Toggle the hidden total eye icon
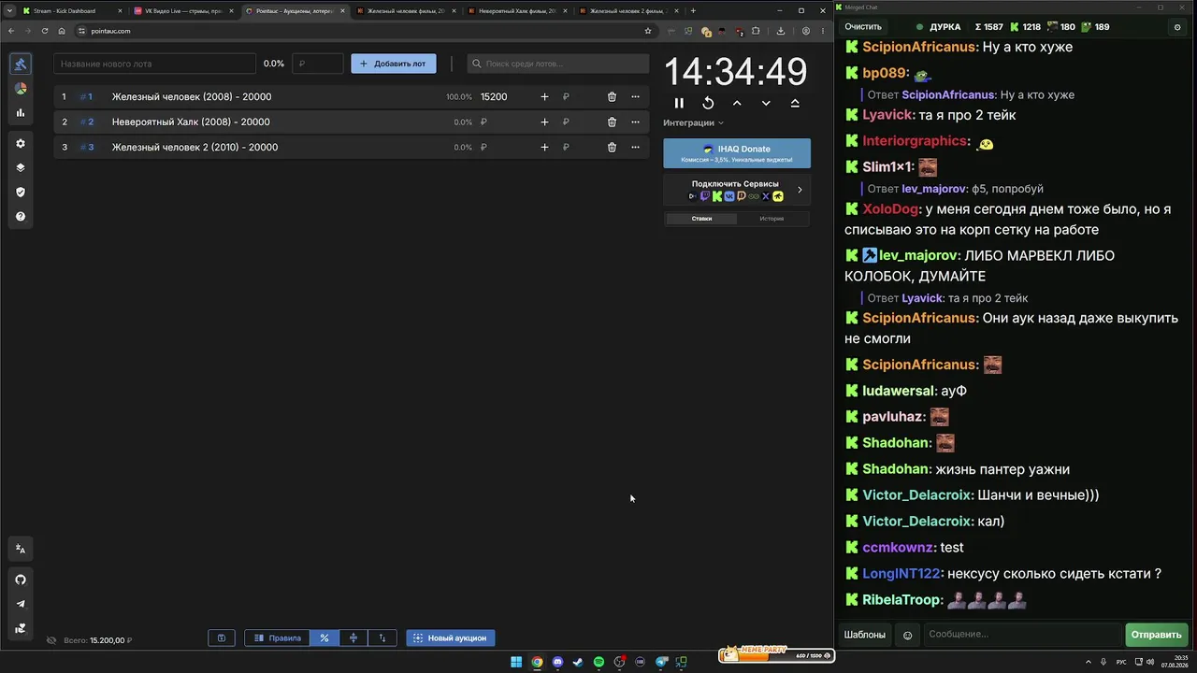The width and height of the screenshot is (1197, 673). [x=51, y=640]
